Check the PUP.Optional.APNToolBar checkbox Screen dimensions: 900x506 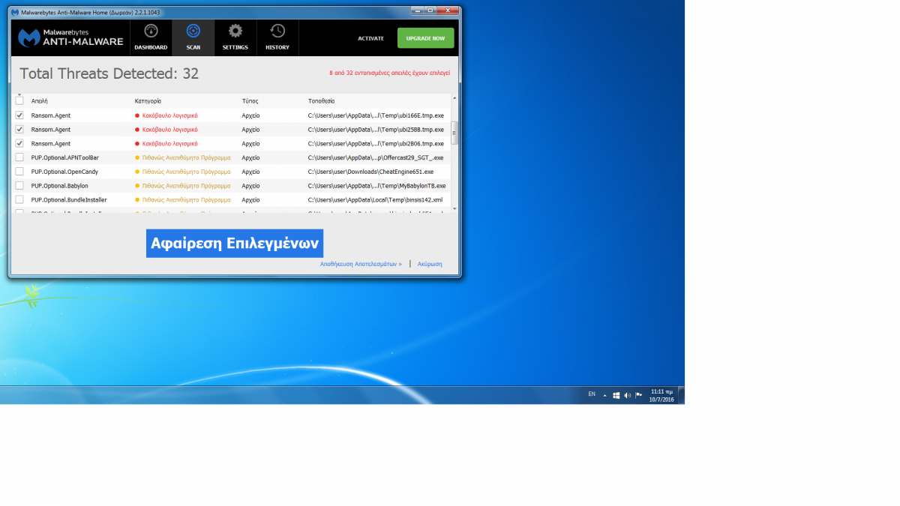click(19, 157)
